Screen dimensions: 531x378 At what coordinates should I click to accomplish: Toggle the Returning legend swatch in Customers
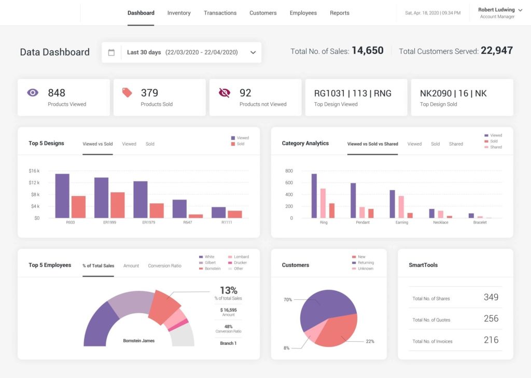[354, 263]
